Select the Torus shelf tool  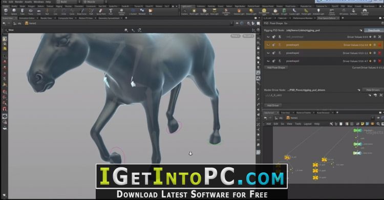31,11
